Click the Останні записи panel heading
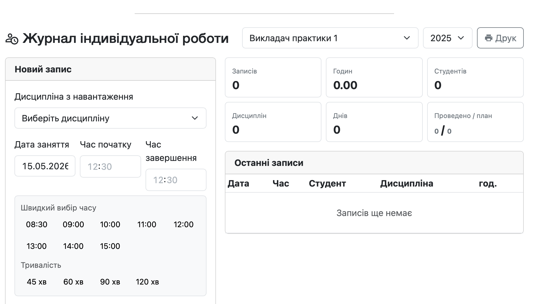 (x=269, y=163)
